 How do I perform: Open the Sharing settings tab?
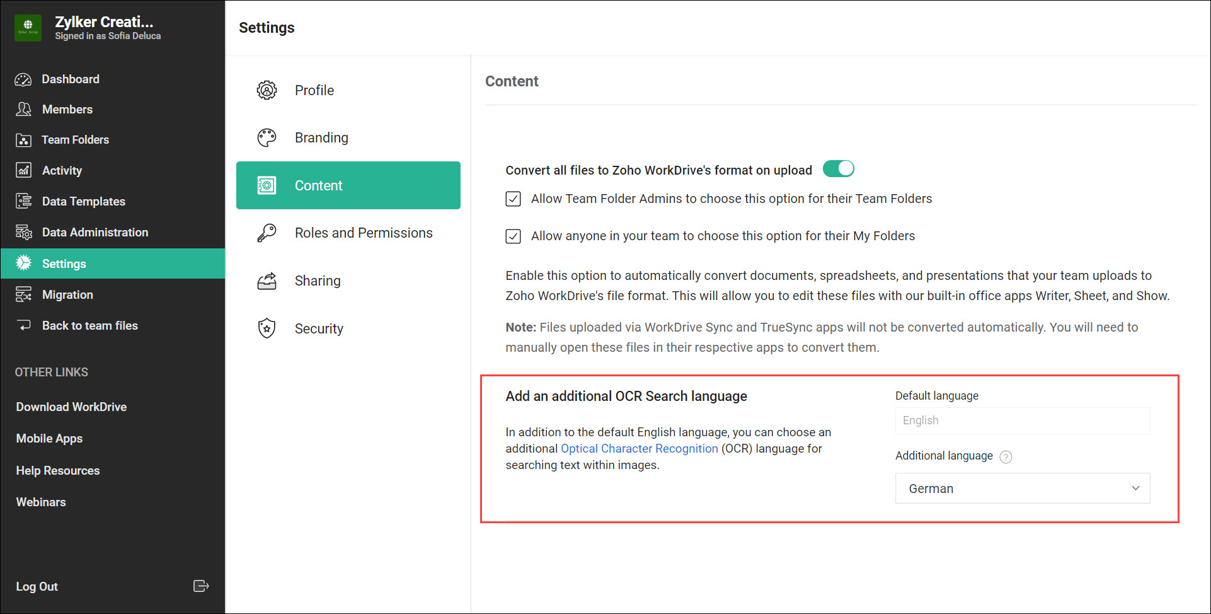318,281
